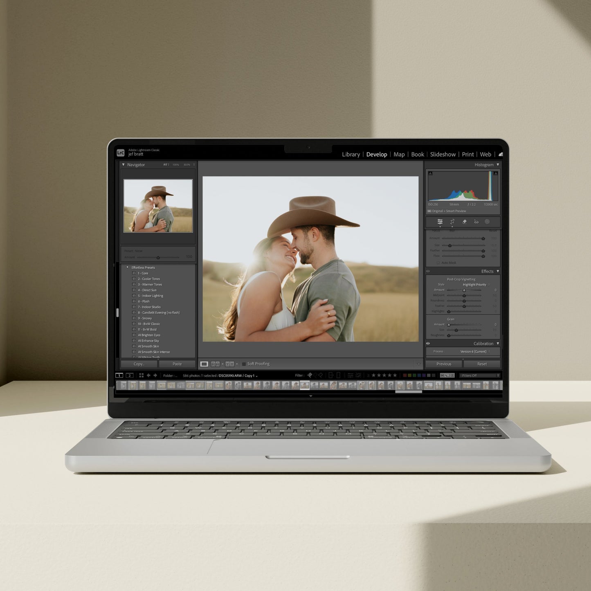
Task: Collapse the Histogram panel
Action: click(498, 165)
